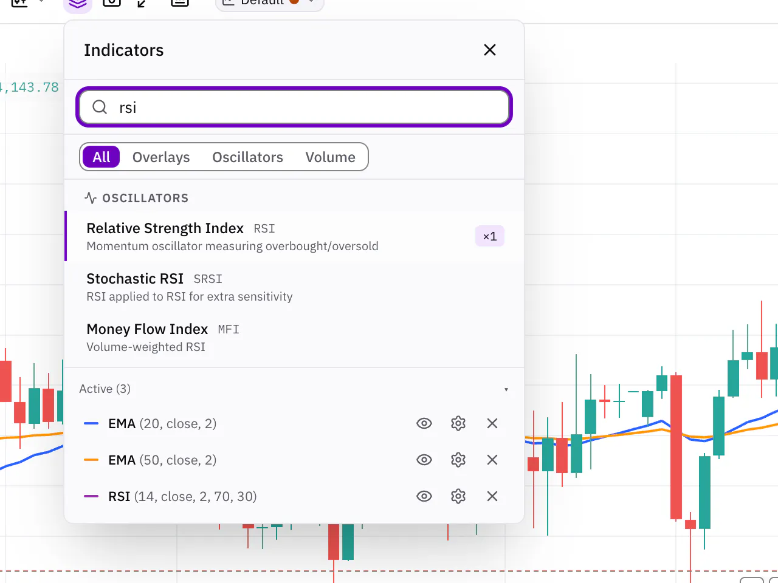
Task: Remove the active RSI (14, close) indicator
Action: coord(492,496)
